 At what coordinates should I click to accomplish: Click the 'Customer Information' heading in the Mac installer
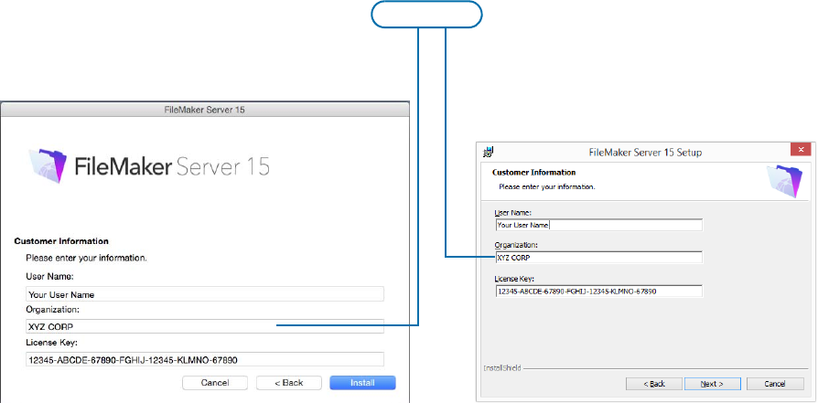[61, 241]
